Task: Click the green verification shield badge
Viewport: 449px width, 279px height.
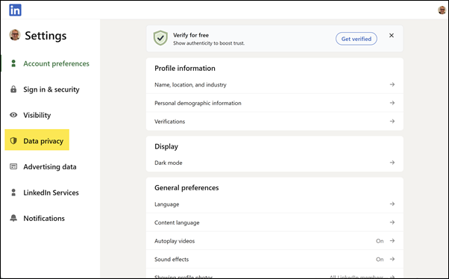Action: click(160, 38)
